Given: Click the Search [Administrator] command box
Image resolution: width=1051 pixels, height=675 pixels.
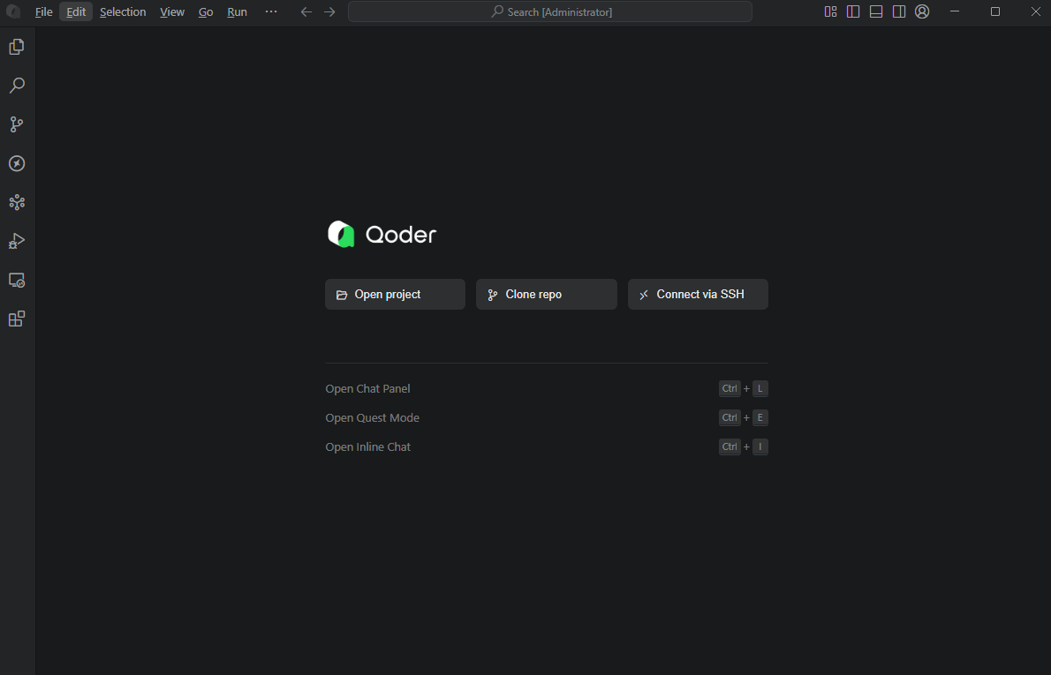Looking at the screenshot, I should coord(550,11).
